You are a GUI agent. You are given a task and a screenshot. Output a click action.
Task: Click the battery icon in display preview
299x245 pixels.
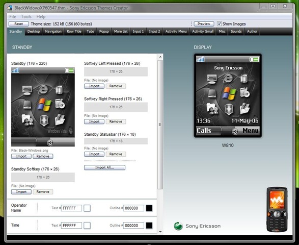(x=254, y=59)
